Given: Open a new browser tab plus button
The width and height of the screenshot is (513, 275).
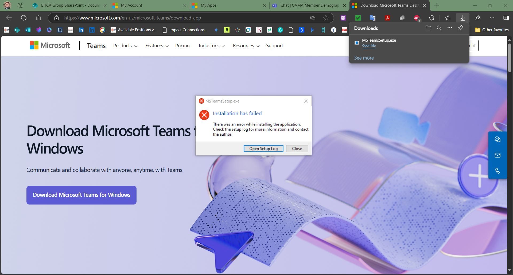Looking at the screenshot, I should pos(437,5).
